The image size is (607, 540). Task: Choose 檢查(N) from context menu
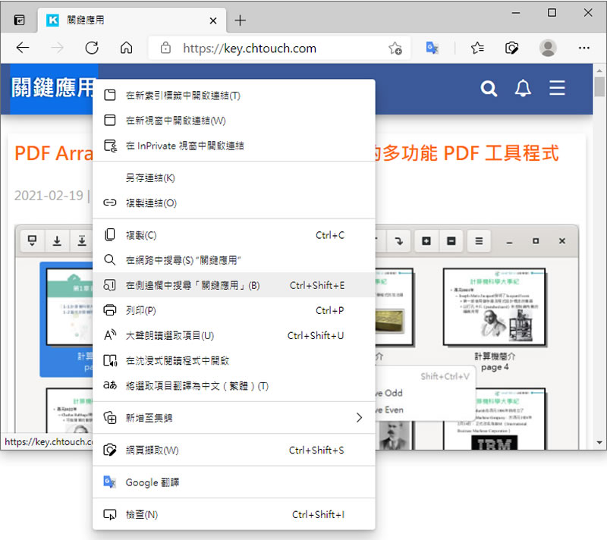(234, 514)
